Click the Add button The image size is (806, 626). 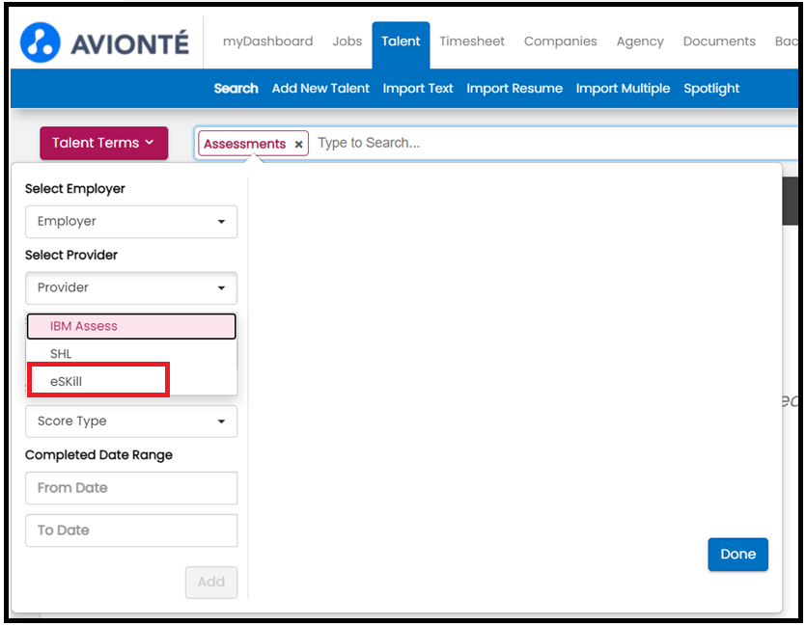[x=211, y=582]
